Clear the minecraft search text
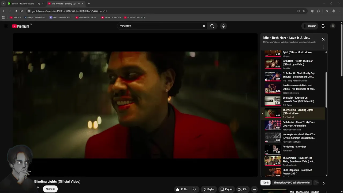 point(204,26)
